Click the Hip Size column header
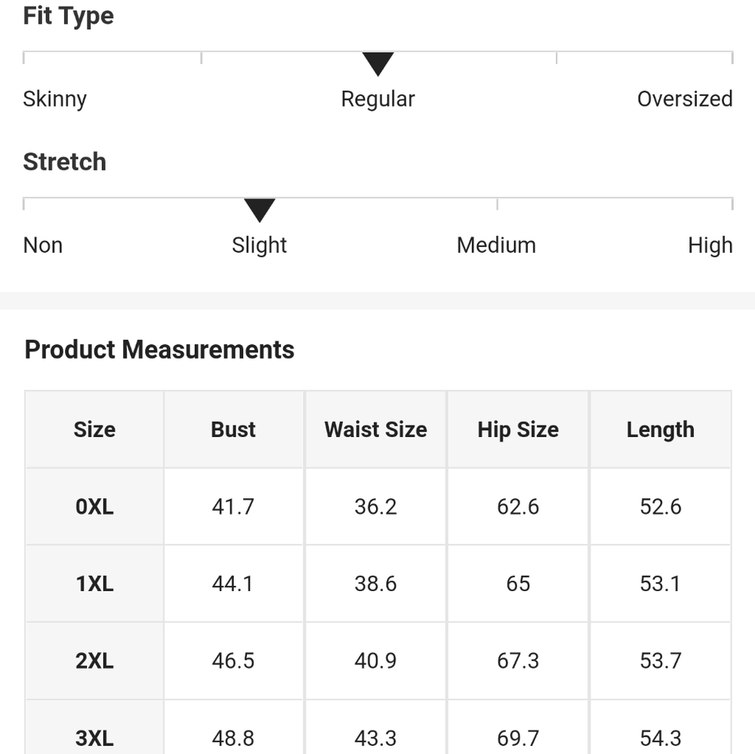The height and width of the screenshot is (754, 755). [x=518, y=429]
